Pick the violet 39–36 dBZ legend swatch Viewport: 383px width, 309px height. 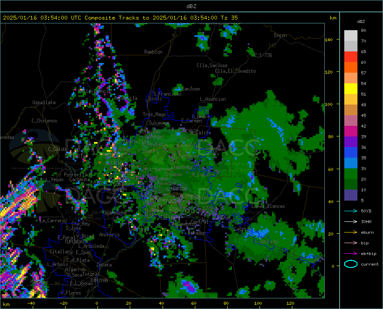click(351, 142)
